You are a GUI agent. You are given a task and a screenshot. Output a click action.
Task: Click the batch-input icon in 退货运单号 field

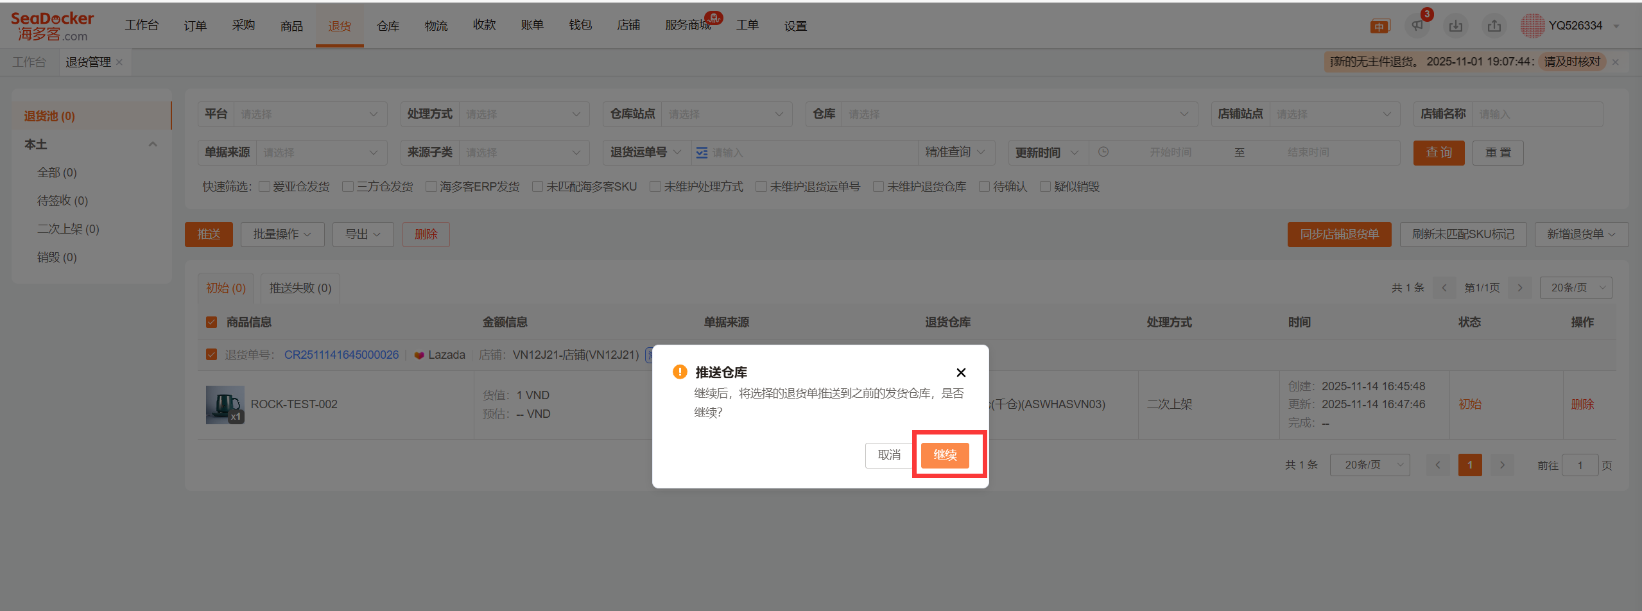(702, 153)
